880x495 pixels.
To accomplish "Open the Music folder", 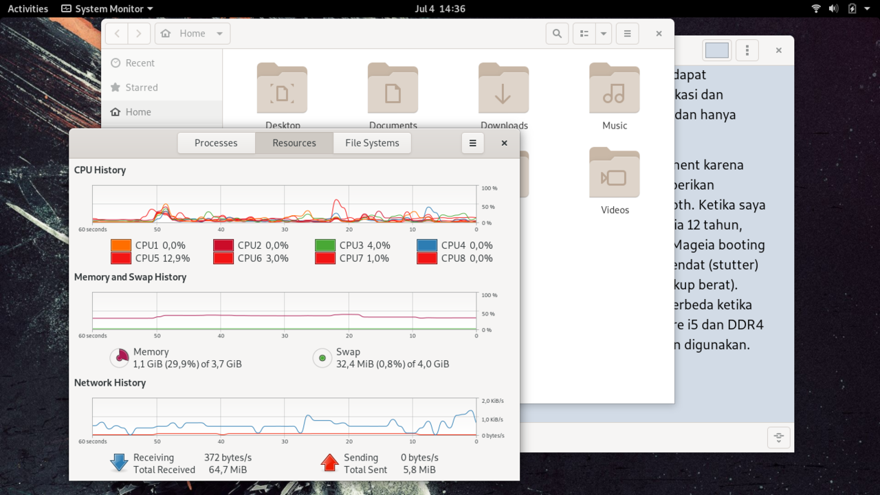I will coord(615,95).
